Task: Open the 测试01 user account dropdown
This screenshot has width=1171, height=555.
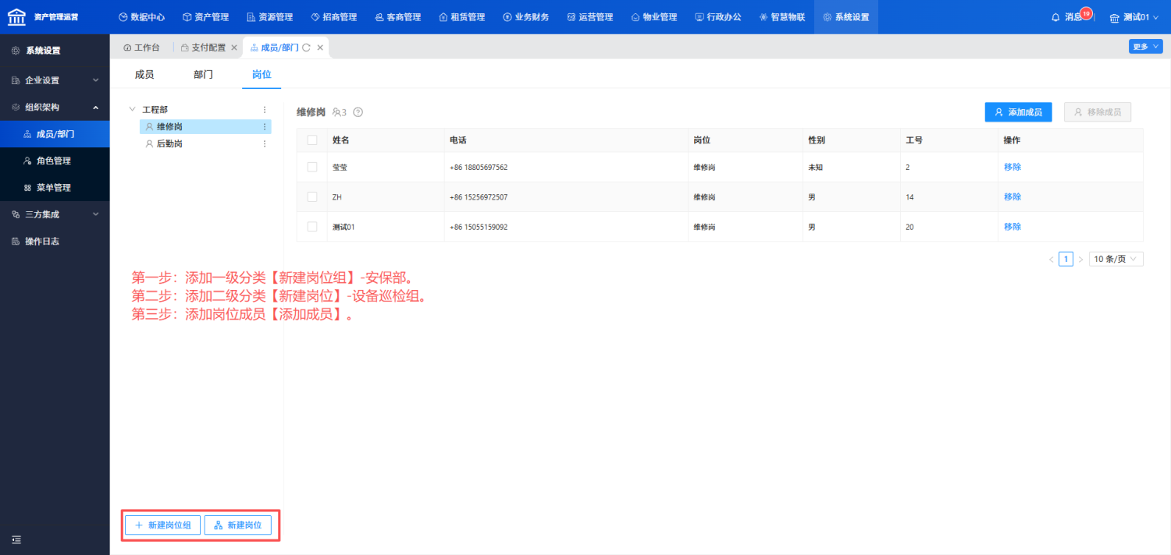Action: [x=1134, y=17]
